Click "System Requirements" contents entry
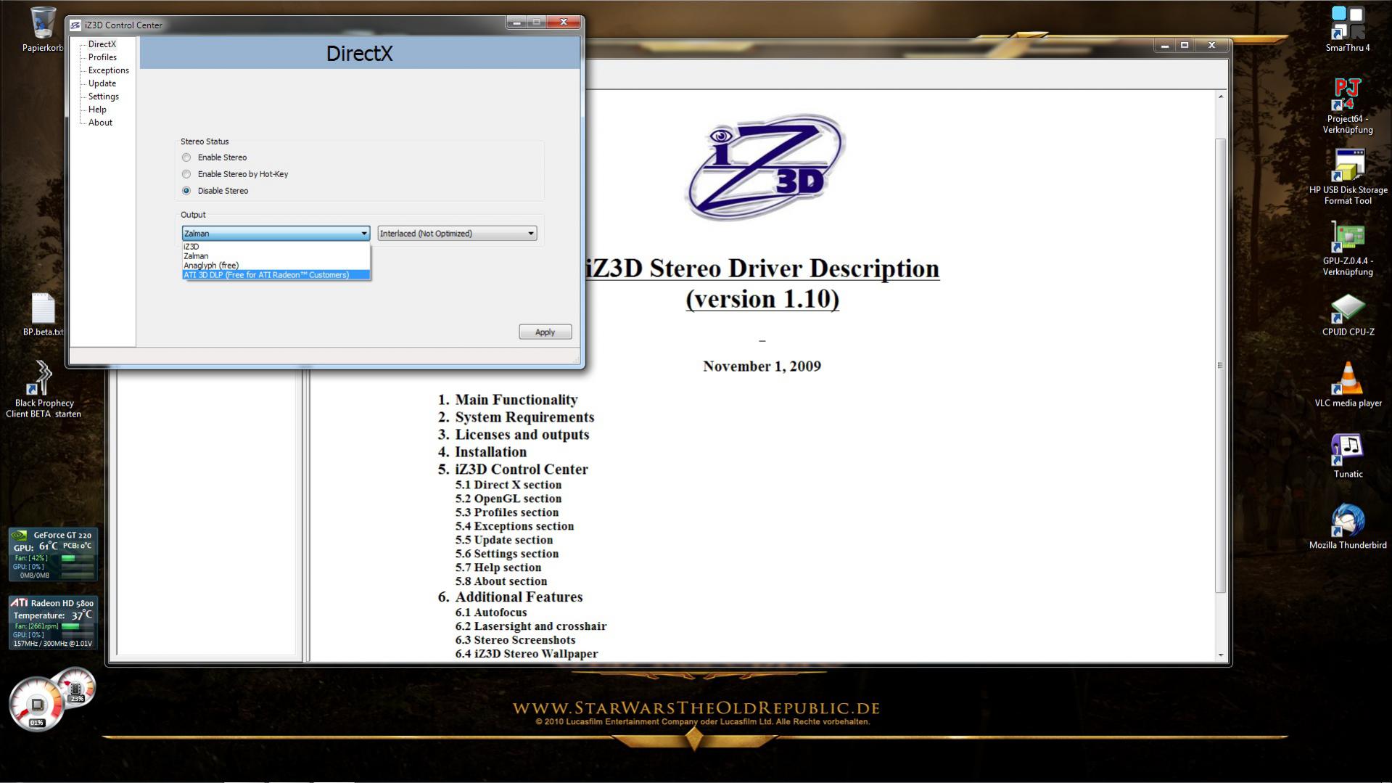 pyautogui.click(x=524, y=417)
